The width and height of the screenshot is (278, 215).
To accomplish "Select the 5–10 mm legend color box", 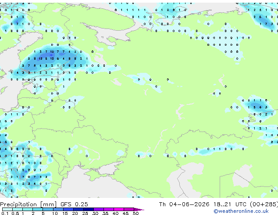I will pos(48,209).
